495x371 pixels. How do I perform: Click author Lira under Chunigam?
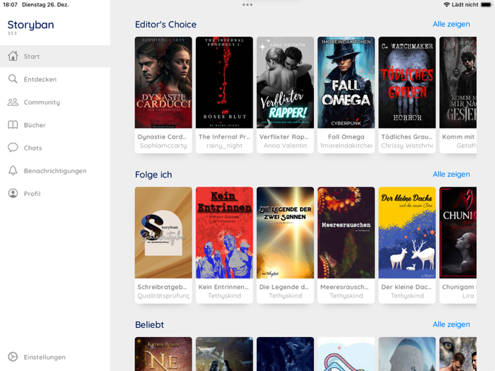click(x=468, y=295)
